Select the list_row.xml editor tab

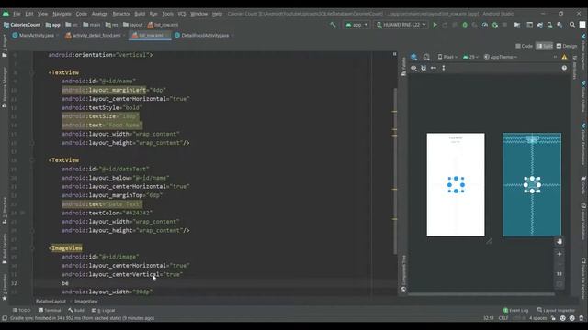[x=150, y=35]
